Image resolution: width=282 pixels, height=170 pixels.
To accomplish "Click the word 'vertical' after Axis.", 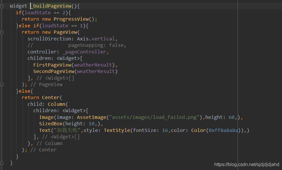I will pyautogui.click(x=103, y=39).
